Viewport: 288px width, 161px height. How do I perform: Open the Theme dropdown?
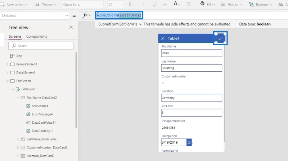46,5
